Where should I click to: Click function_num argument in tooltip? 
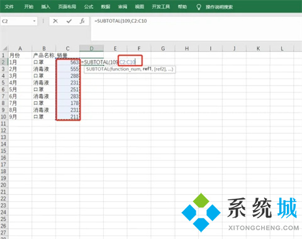tap(125, 69)
